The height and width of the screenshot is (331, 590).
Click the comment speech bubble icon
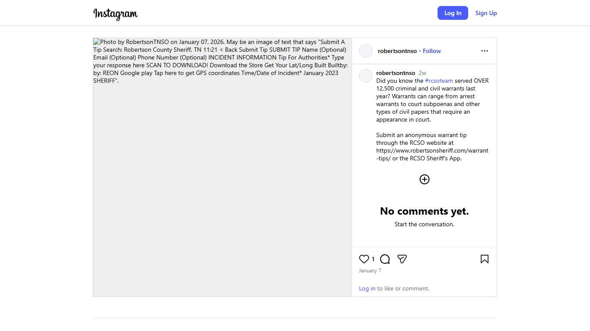click(385, 259)
